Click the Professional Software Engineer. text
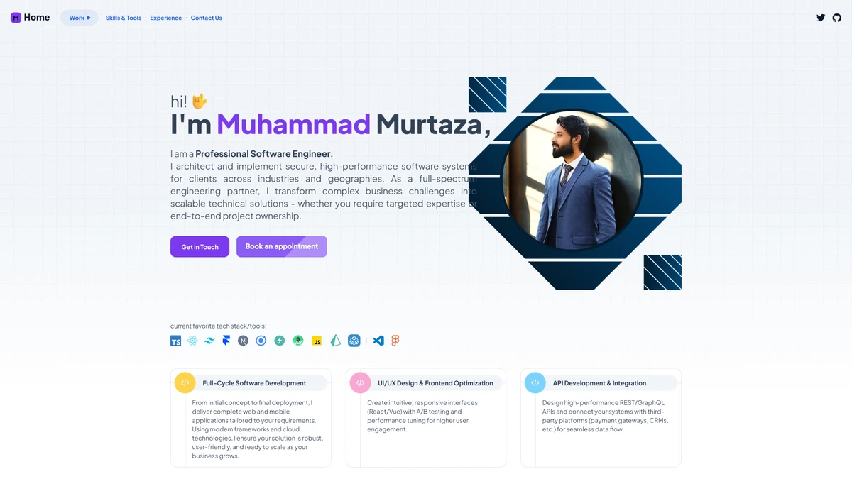852x479 pixels. (264, 154)
